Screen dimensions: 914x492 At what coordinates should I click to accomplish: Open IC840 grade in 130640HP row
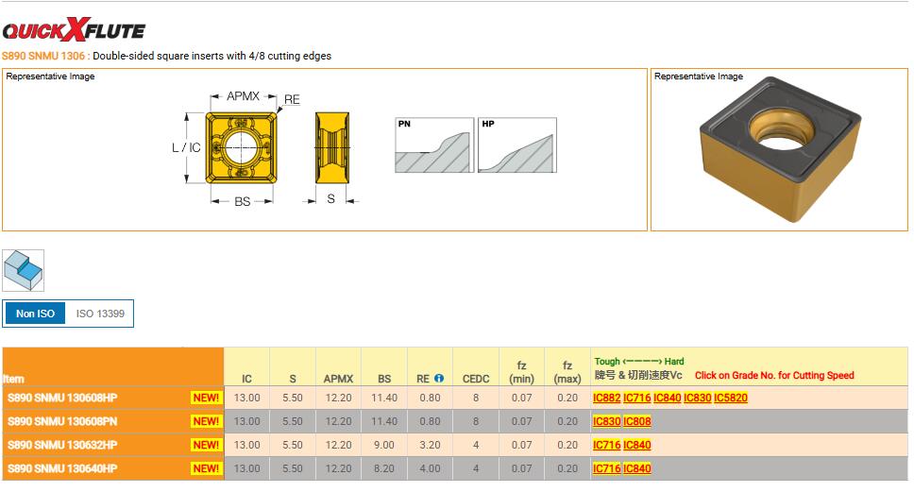[637, 469]
